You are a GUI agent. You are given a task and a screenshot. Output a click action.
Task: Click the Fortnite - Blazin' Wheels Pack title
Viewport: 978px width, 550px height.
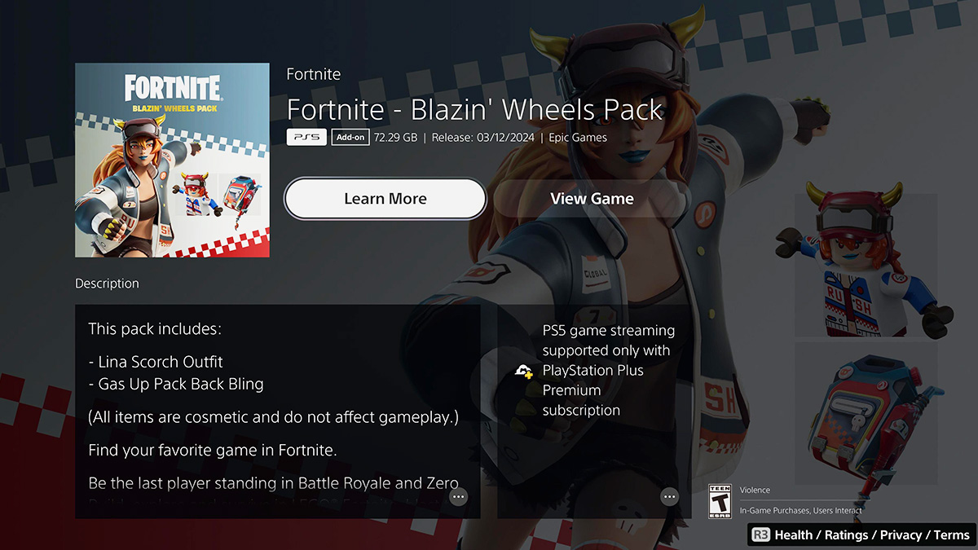coord(475,108)
